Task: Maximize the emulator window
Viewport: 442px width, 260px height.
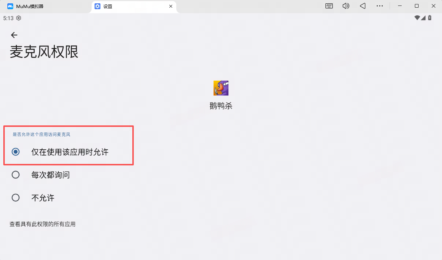Action: pos(417,6)
